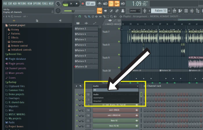Click the Pattern 10 selector field
203x130 pixels.
click(159, 11)
